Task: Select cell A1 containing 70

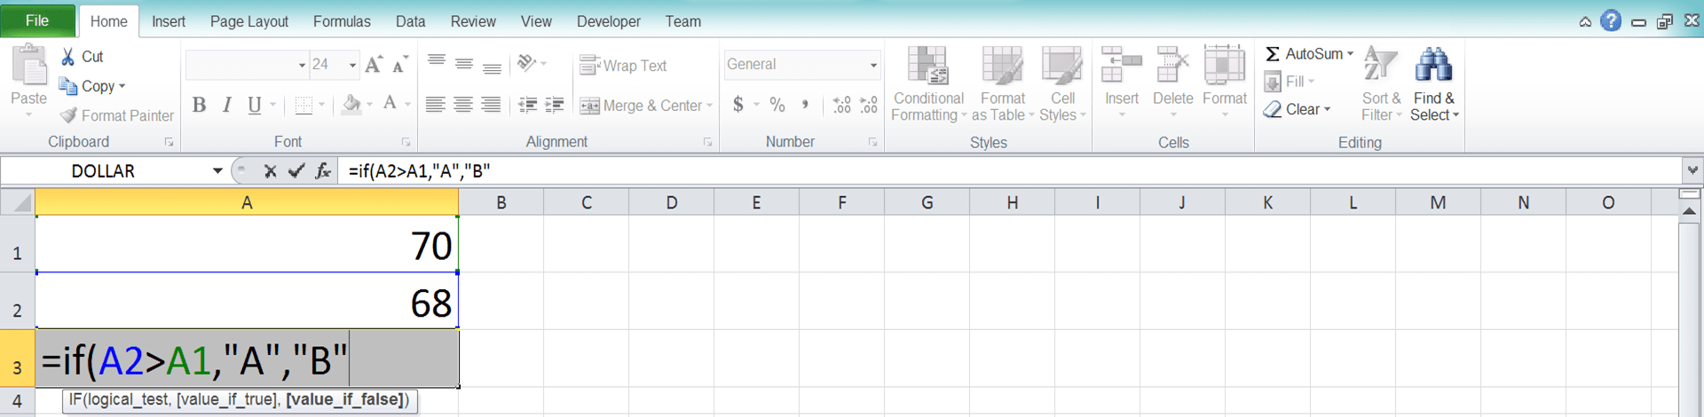Action: click(247, 244)
